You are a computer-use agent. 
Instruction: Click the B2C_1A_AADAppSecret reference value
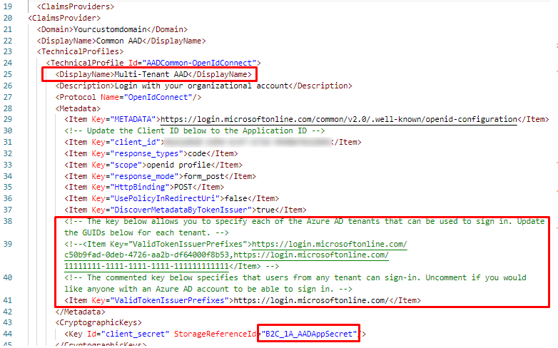tap(309, 333)
